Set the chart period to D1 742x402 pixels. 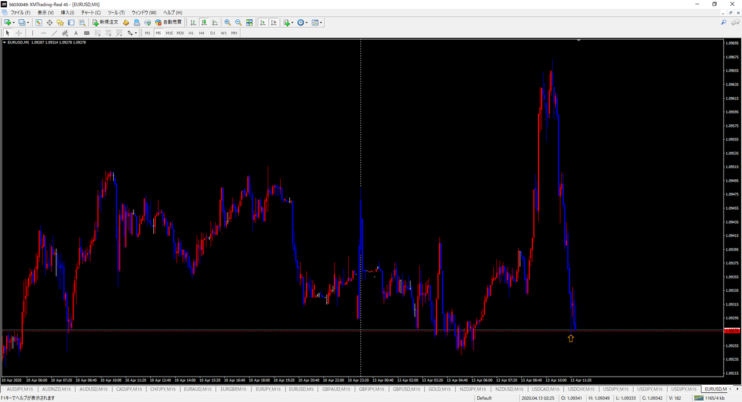click(x=213, y=33)
